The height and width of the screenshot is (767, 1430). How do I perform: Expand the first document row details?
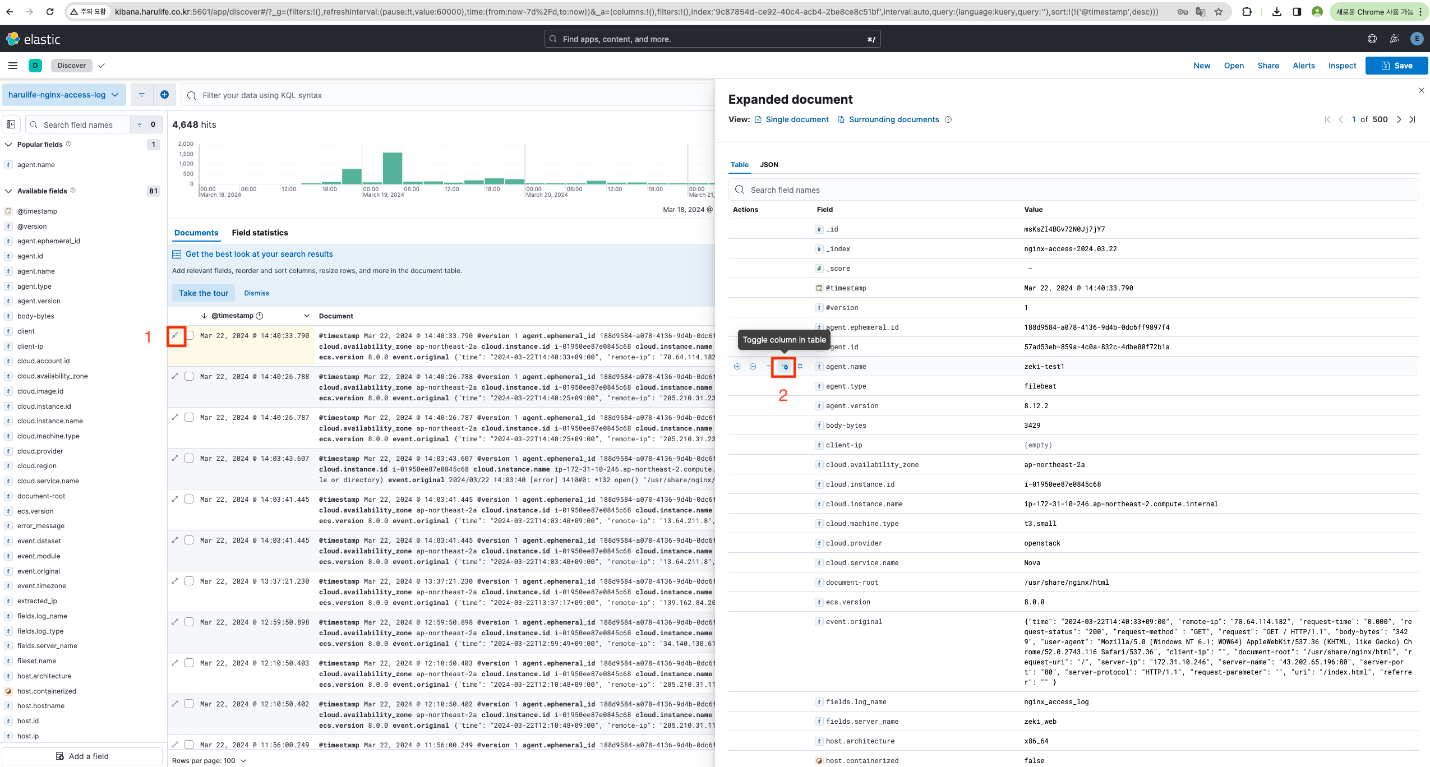coord(176,336)
